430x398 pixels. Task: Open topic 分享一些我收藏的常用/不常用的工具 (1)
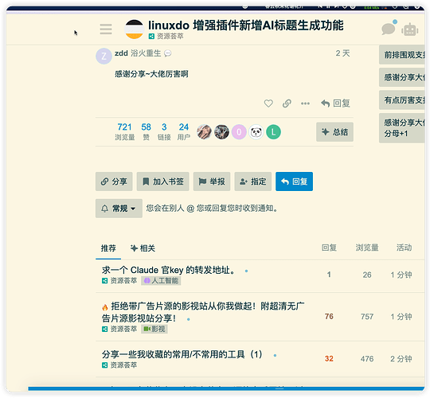click(x=182, y=354)
